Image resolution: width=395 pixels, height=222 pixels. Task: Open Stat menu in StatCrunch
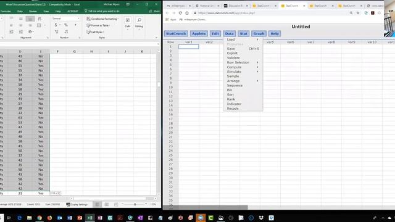pyautogui.click(x=243, y=33)
